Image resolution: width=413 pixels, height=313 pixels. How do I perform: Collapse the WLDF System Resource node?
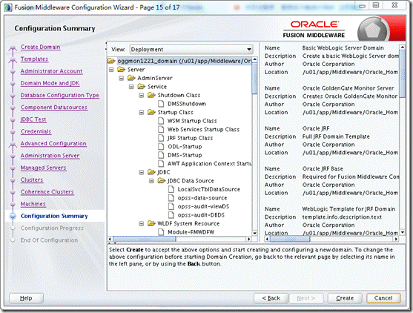142,224
